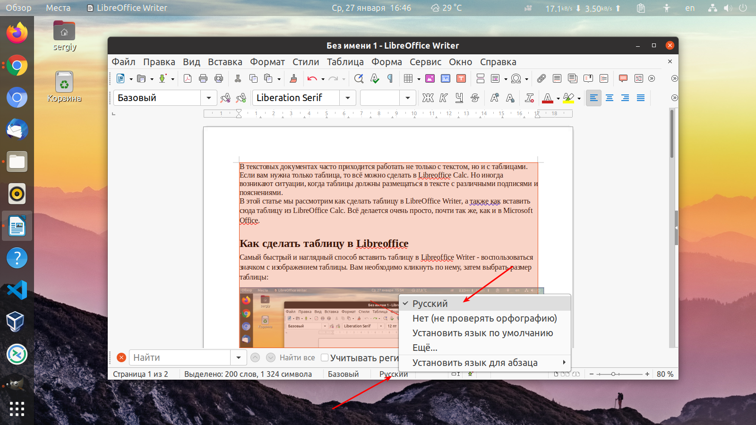Click the Undo red arrow icon

pos(312,79)
